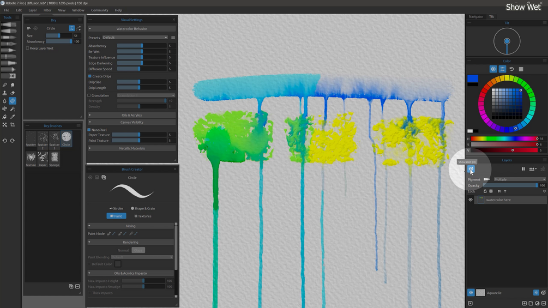Select the Dry tool in the Tools panel

pos(13,101)
